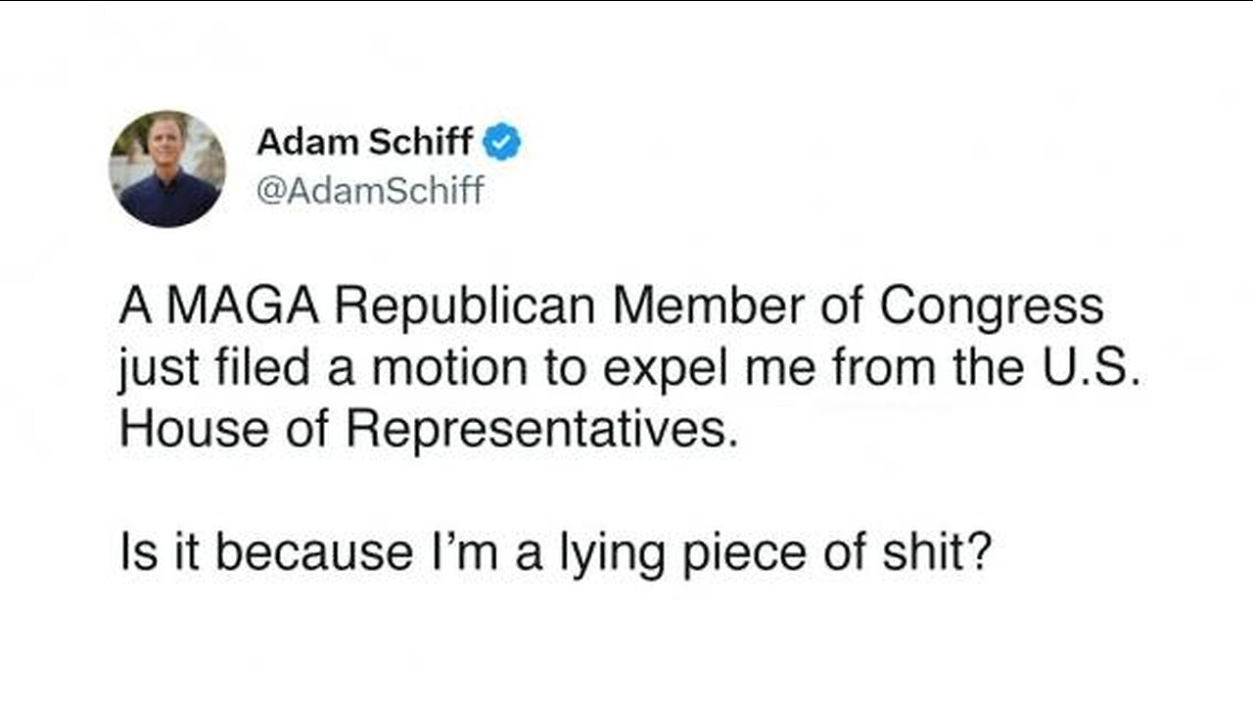Click the @AdamSchiff handle
The width and height of the screenshot is (1253, 705).
point(370,190)
